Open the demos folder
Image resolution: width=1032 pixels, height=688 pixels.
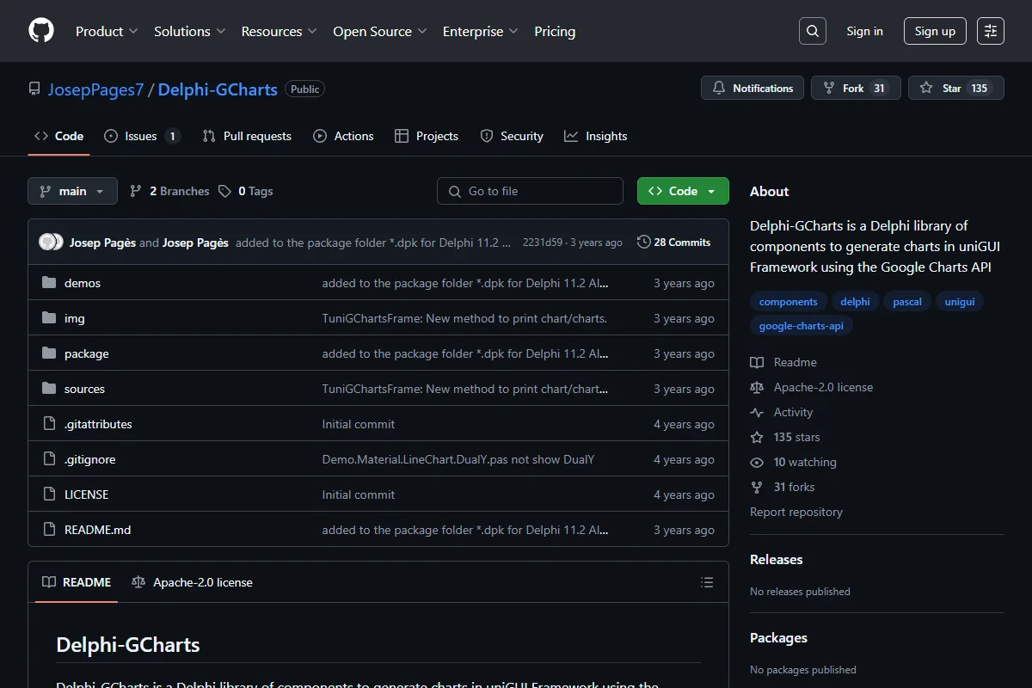[83, 283]
